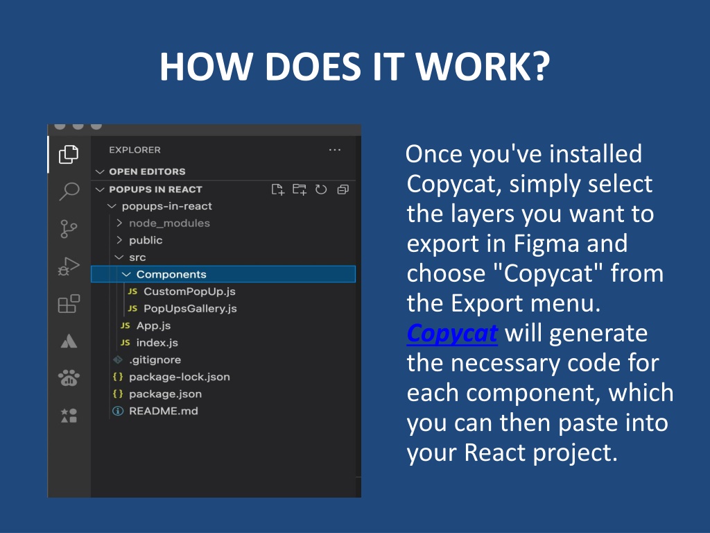The height and width of the screenshot is (533, 710).
Task: Open index.js file
Action: [157, 343]
